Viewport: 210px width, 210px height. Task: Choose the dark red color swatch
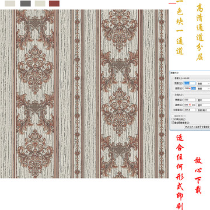[54, 3]
